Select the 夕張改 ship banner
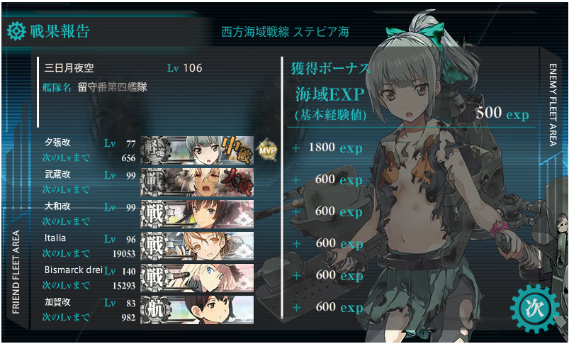This screenshot has width=569, height=344. [x=197, y=150]
